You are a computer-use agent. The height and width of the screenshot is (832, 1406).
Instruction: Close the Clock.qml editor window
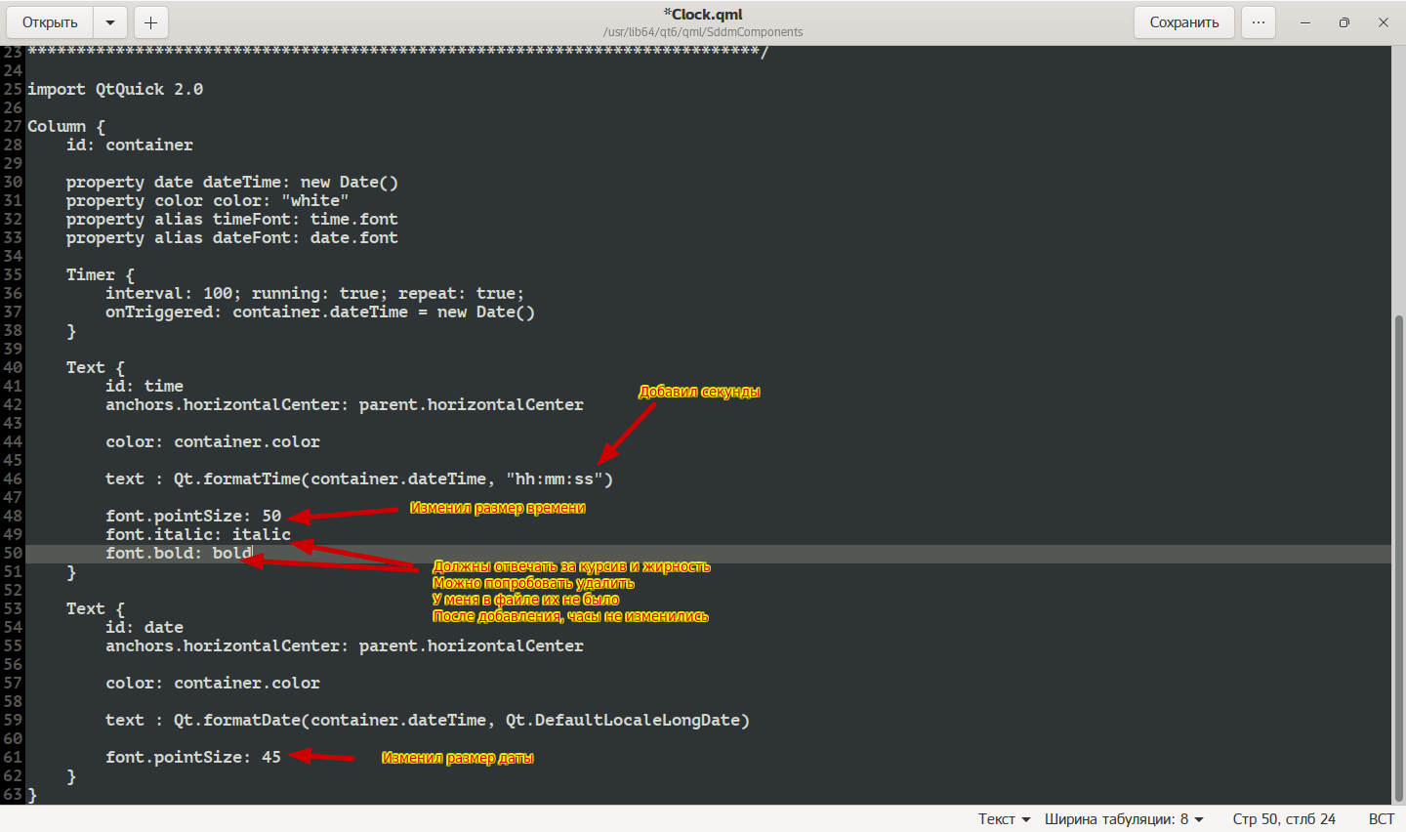pos(1384,22)
